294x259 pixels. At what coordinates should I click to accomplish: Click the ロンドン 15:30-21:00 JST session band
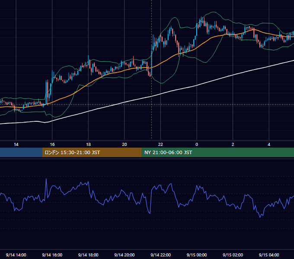(92, 152)
